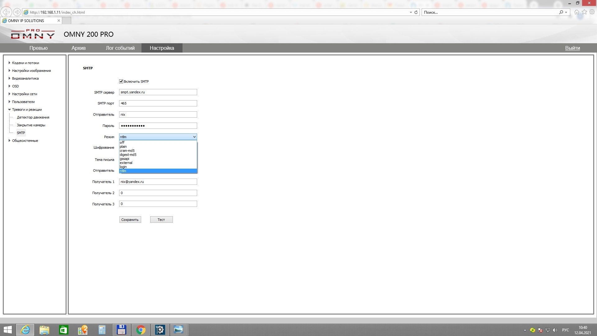This screenshot has width=597, height=336.
Task: Open browser home page icon
Action: [576, 12]
